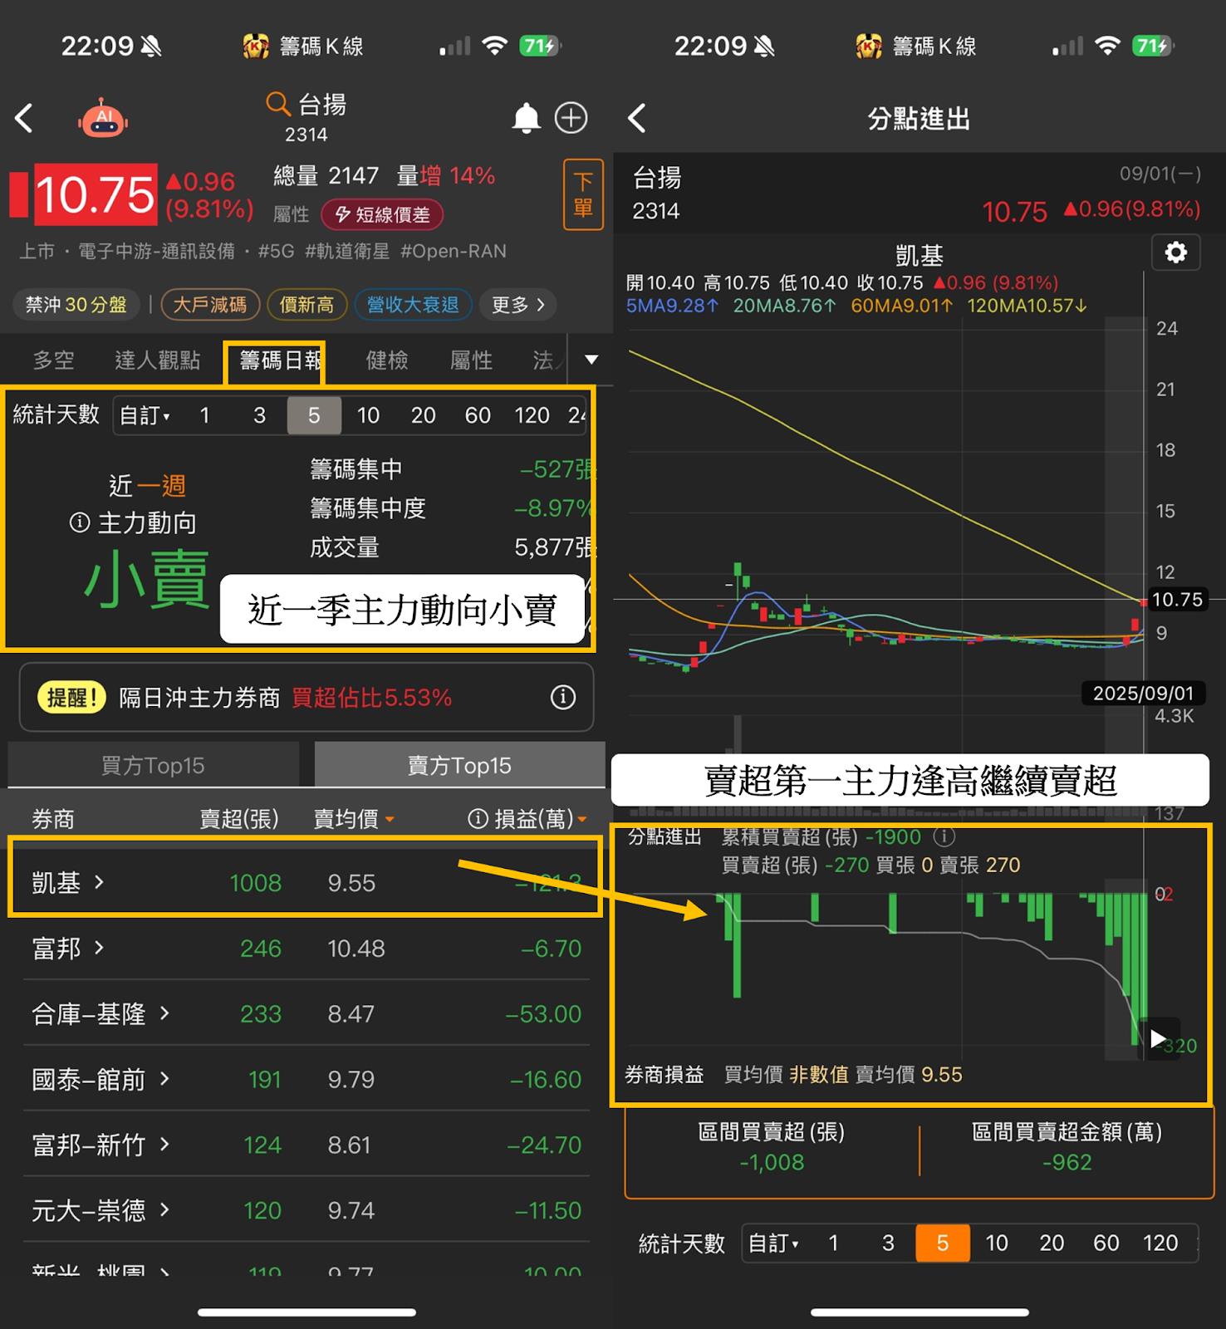The image size is (1226, 1329).
Task: Open chart settings gear icon
Action: [x=1175, y=253]
